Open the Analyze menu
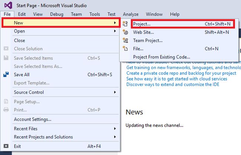 131,14
